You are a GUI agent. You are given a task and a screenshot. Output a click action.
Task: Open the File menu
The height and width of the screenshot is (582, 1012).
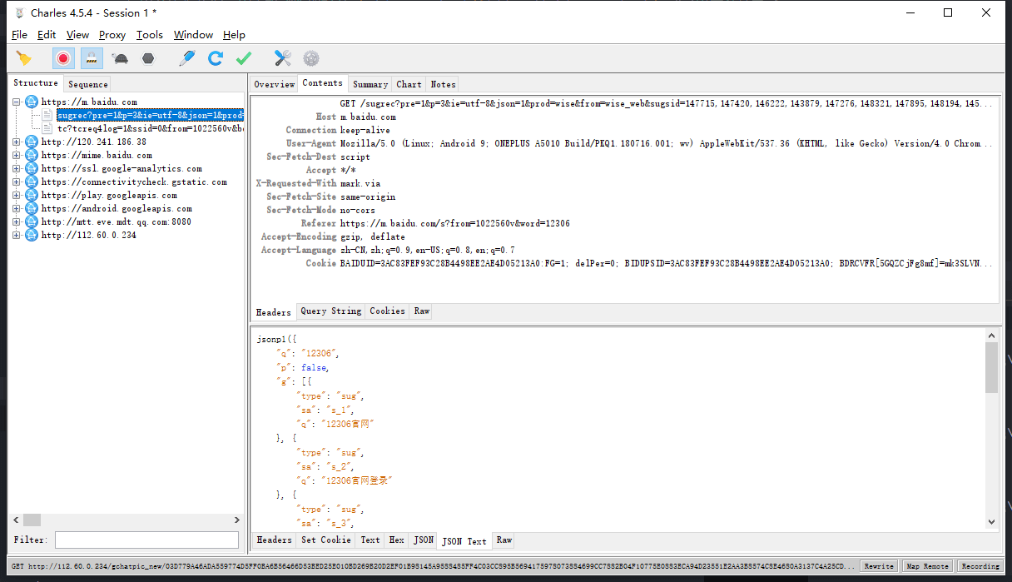pyautogui.click(x=19, y=35)
